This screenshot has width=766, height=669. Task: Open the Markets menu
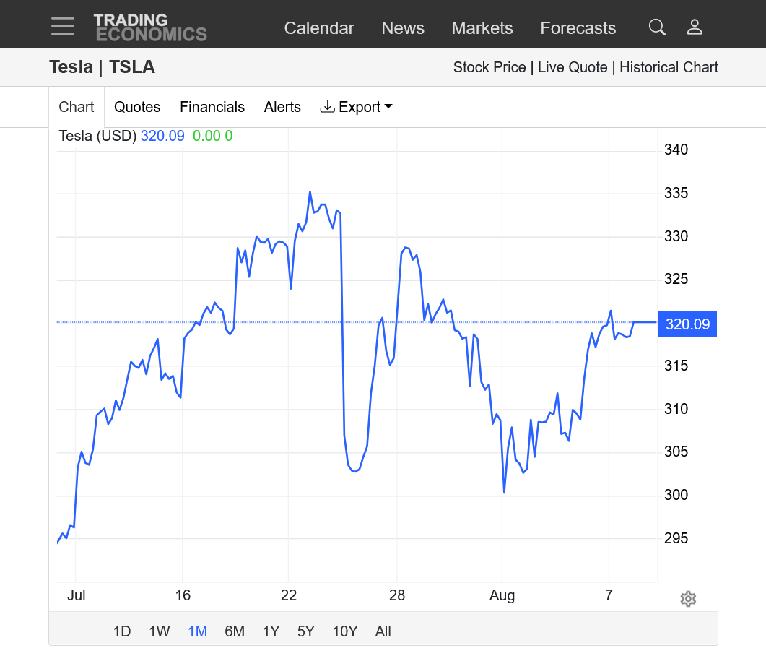click(482, 28)
